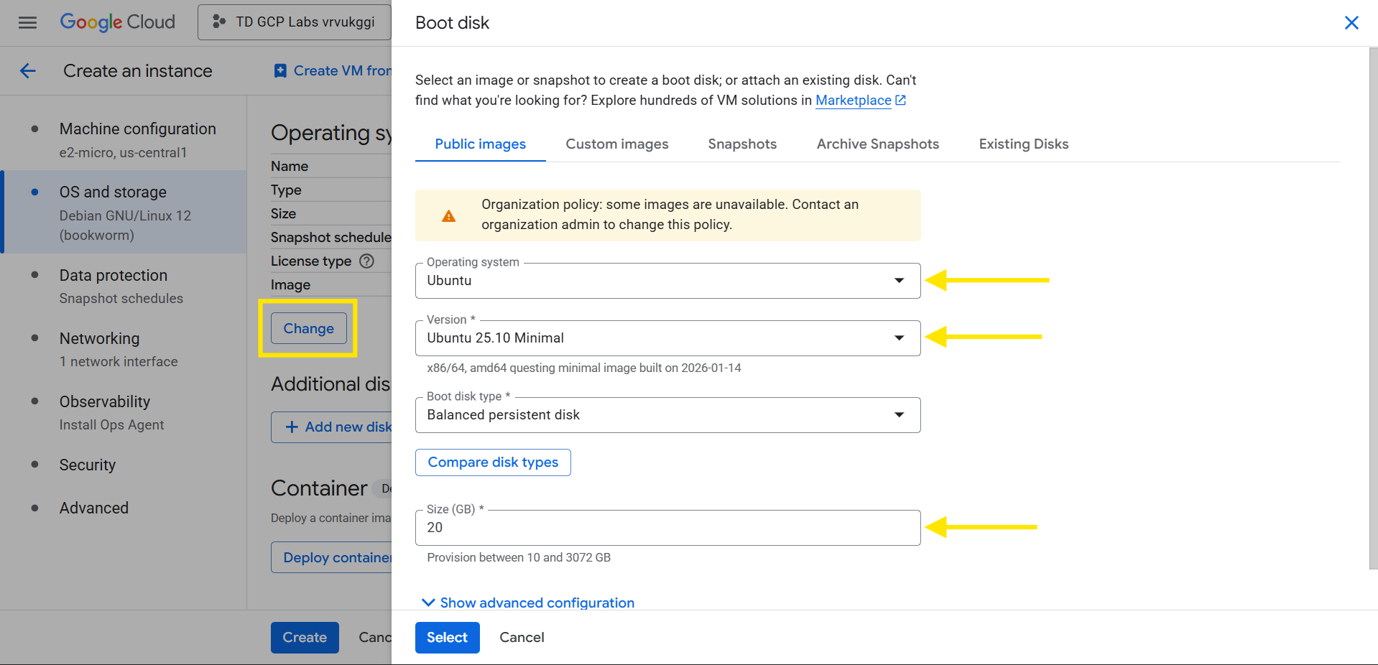Screen dimensions: 1378x665
Task: Switch to the Custom images tab
Action: (x=616, y=144)
